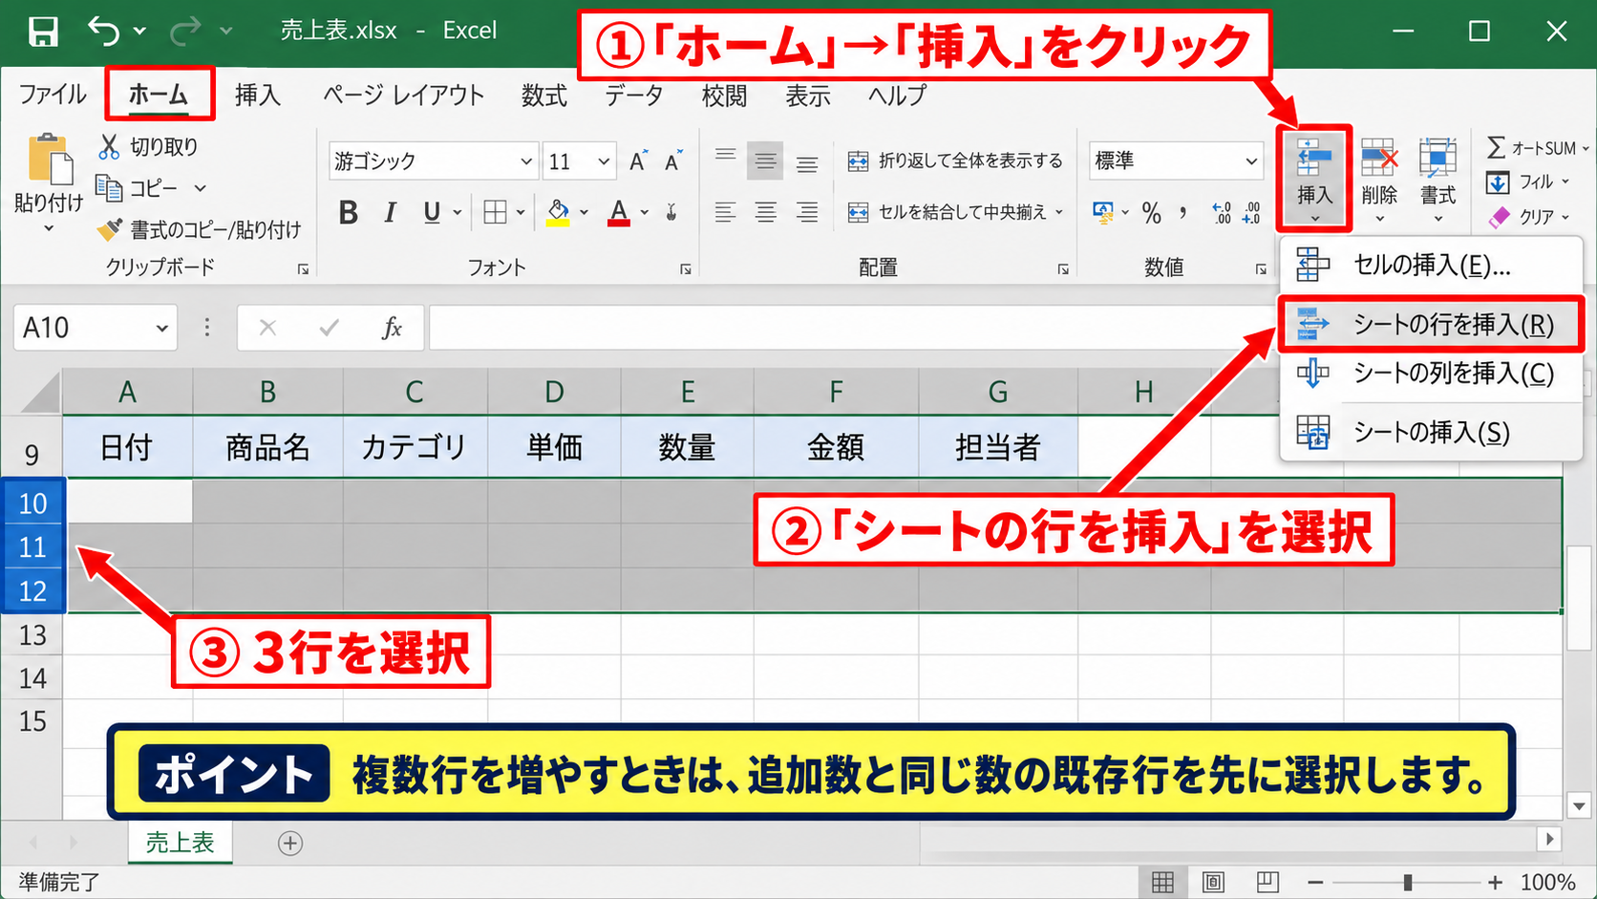Open the オートSUM dropdown arrow
Screen dimensions: 1597x899
[x=1586, y=148]
